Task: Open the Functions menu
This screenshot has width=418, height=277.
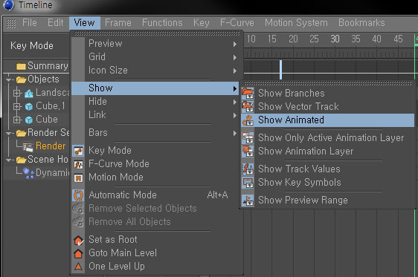Action: (x=162, y=23)
